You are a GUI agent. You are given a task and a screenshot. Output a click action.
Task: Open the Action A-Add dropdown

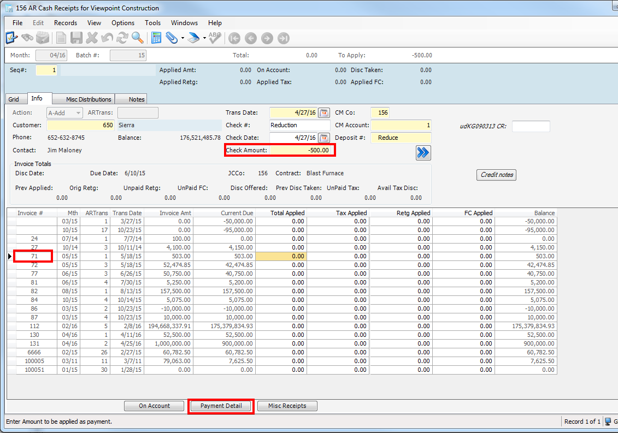pyautogui.click(x=64, y=113)
